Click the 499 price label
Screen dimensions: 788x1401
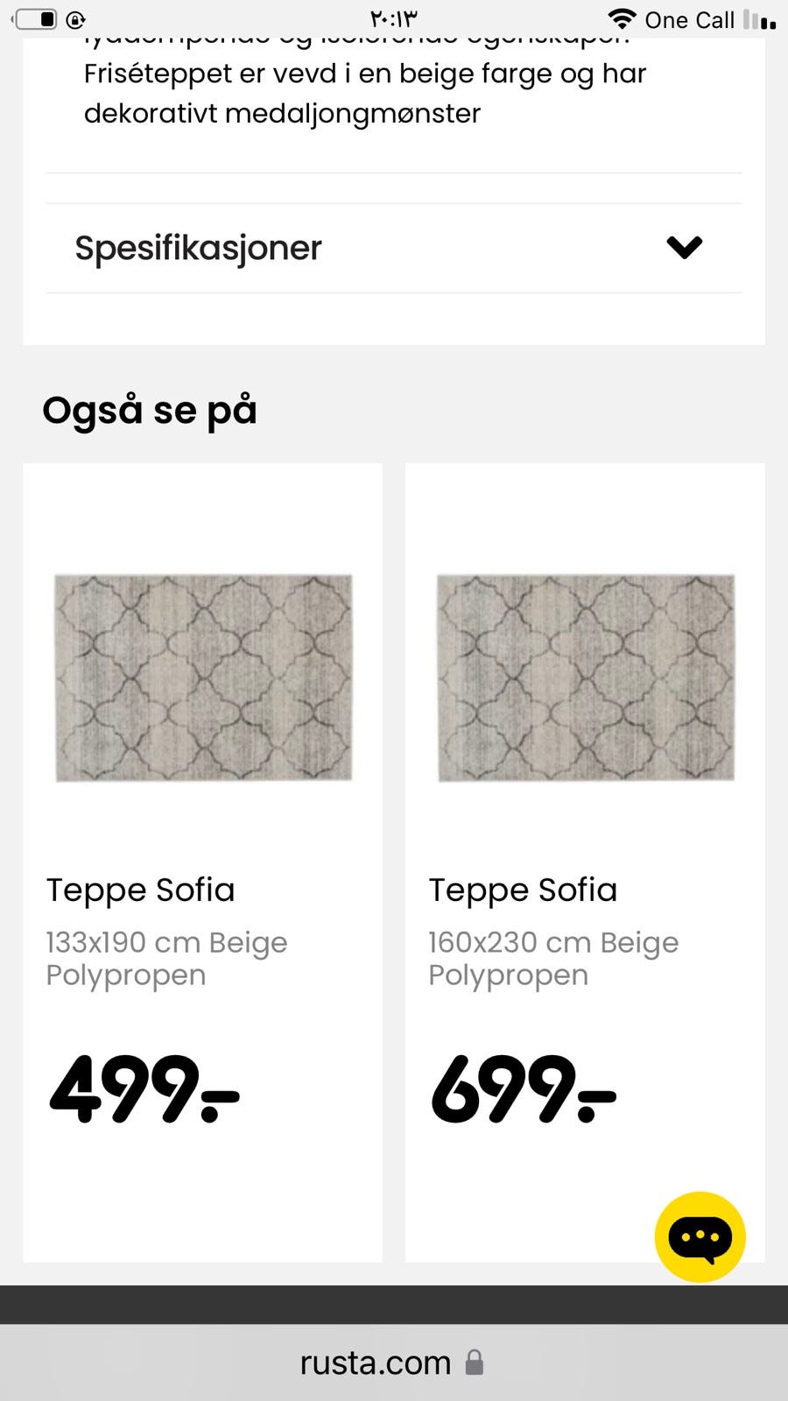tap(144, 1089)
